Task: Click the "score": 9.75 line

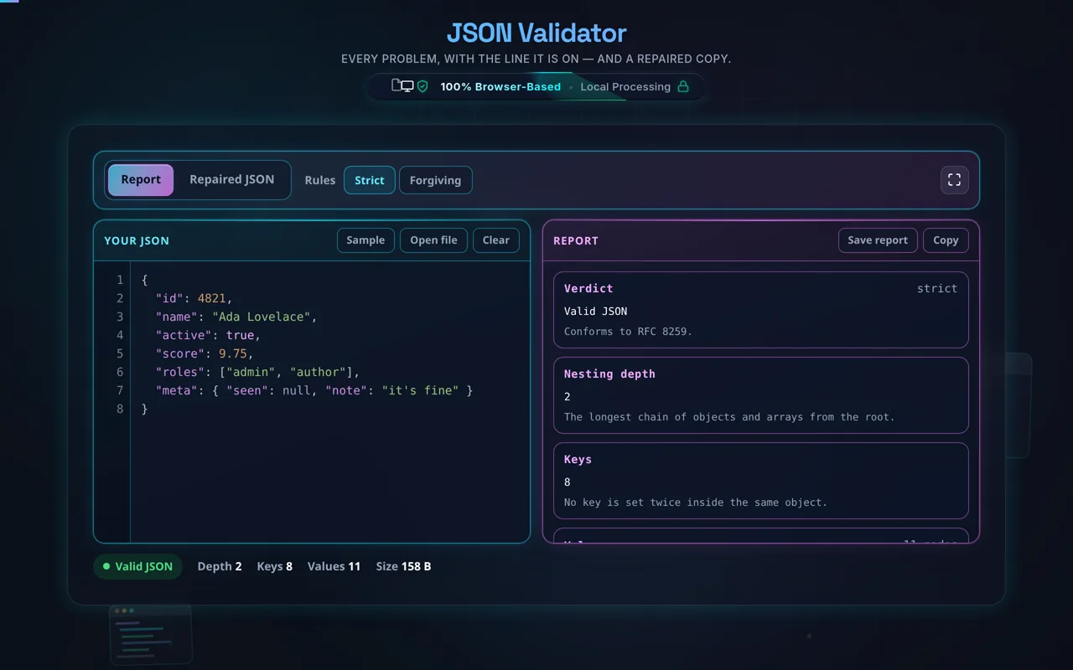Action: (x=205, y=353)
